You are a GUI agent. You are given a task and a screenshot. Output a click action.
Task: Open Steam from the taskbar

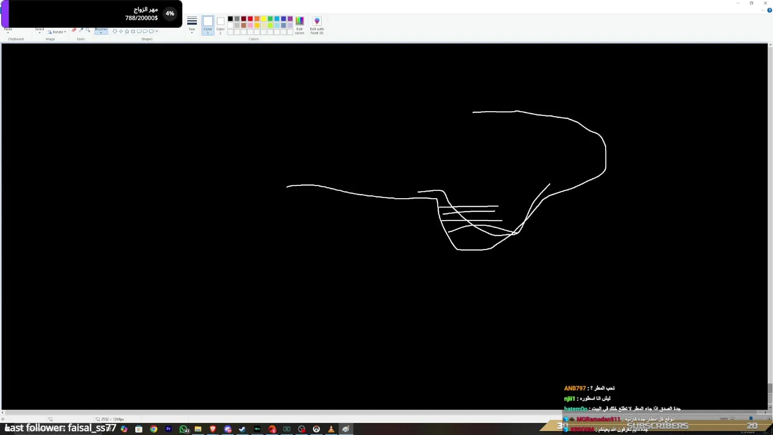(242, 429)
